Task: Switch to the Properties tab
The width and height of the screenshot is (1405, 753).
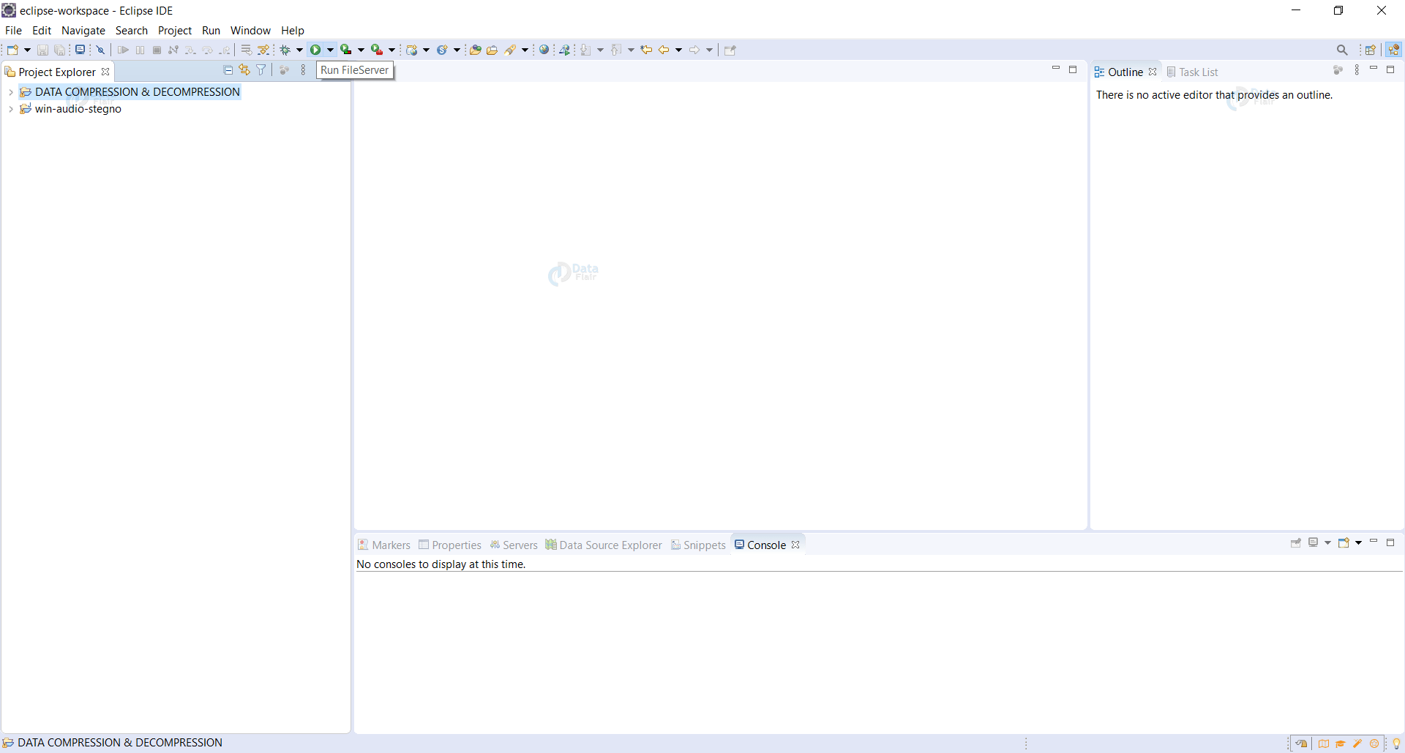Action: pos(450,545)
